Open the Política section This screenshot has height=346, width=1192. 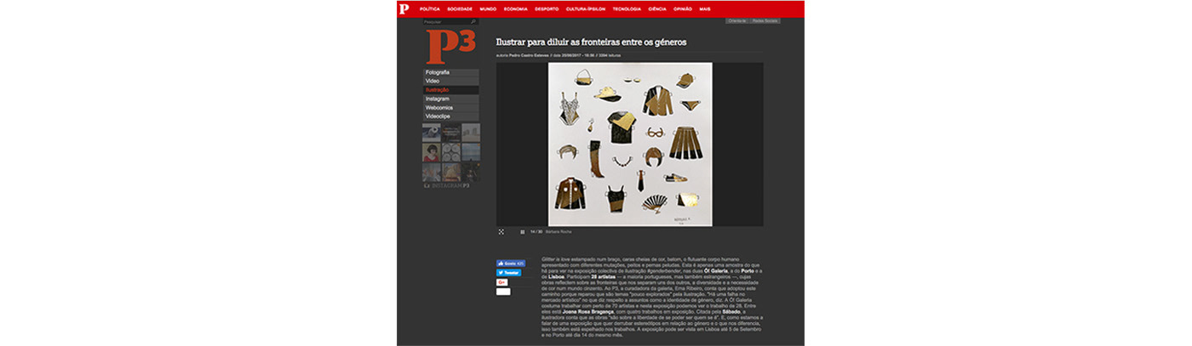tap(430, 9)
